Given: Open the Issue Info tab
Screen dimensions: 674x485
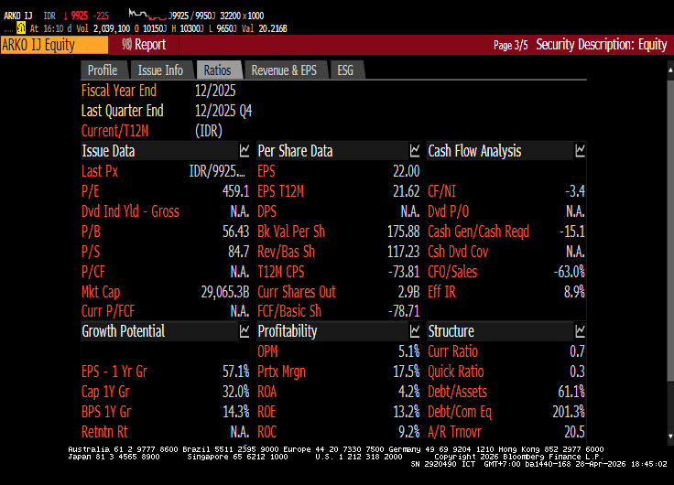Looking at the screenshot, I should click(160, 70).
